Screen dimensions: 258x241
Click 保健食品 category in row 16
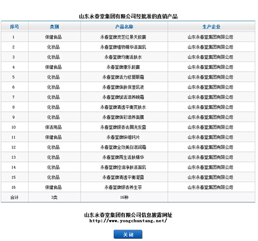[x=53, y=187]
